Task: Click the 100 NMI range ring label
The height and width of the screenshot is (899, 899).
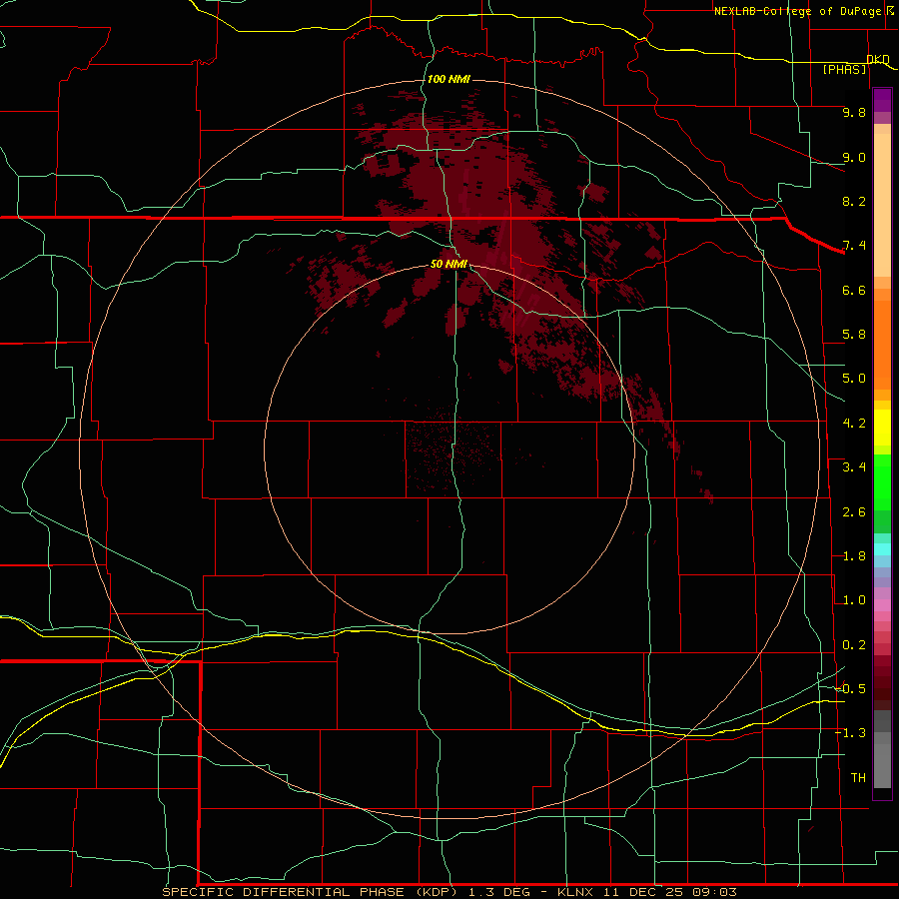Action: (x=449, y=79)
